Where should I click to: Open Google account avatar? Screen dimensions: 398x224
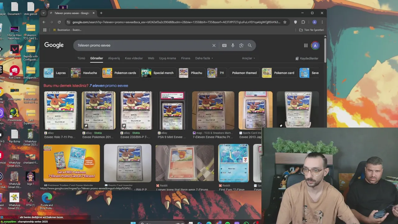click(315, 45)
